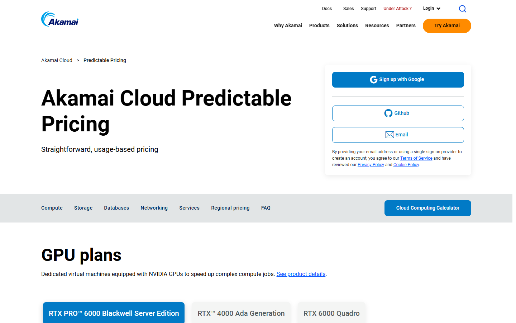The image size is (516, 323).
Task: Click the Under Attack? link
Action: (397, 9)
